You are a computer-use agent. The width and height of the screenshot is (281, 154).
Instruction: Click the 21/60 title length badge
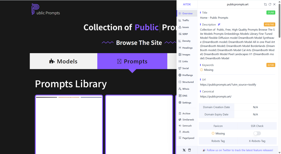click(x=271, y=12)
